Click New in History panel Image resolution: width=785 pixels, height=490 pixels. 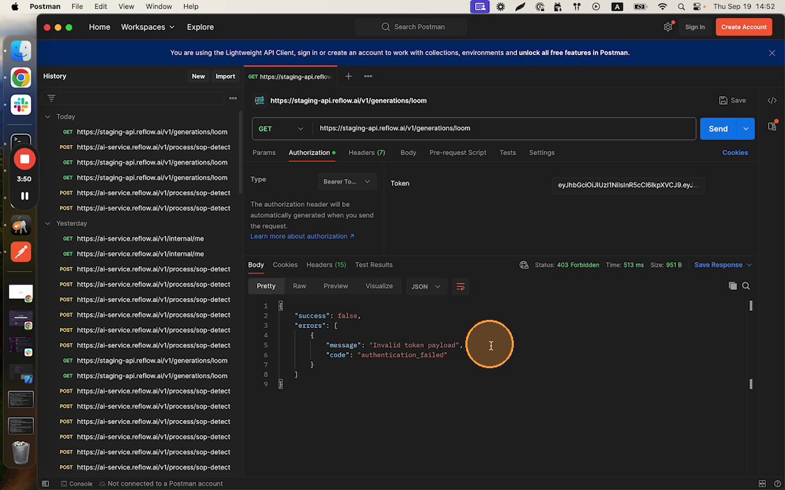(198, 76)
